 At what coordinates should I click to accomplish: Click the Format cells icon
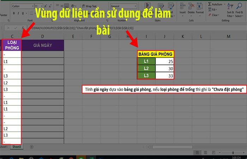pyautogui.click(x=200, y=6)
